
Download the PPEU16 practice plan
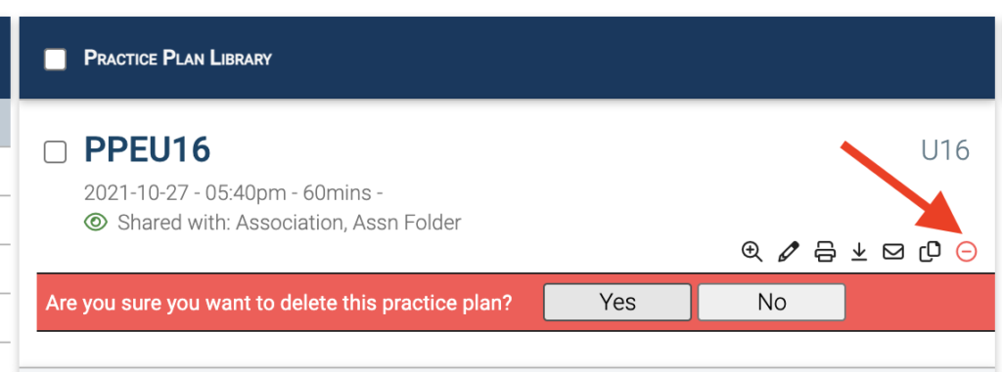[859, 252]
